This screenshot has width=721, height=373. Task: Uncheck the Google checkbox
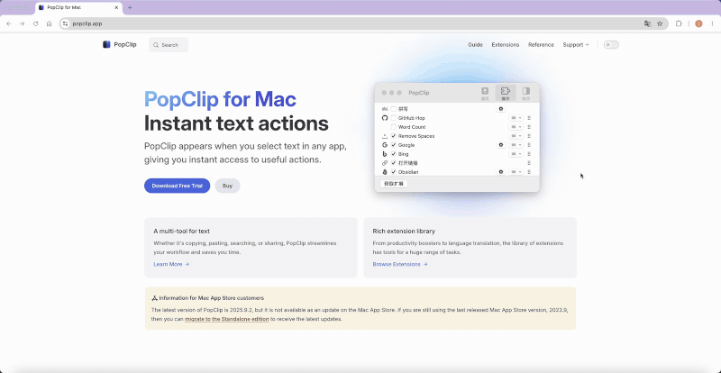(394, 145)
